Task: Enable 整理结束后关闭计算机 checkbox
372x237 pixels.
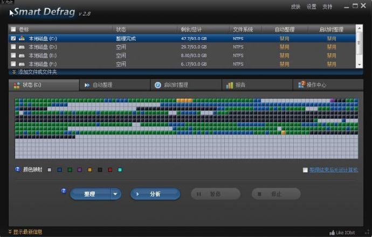Action: (305, 170)
